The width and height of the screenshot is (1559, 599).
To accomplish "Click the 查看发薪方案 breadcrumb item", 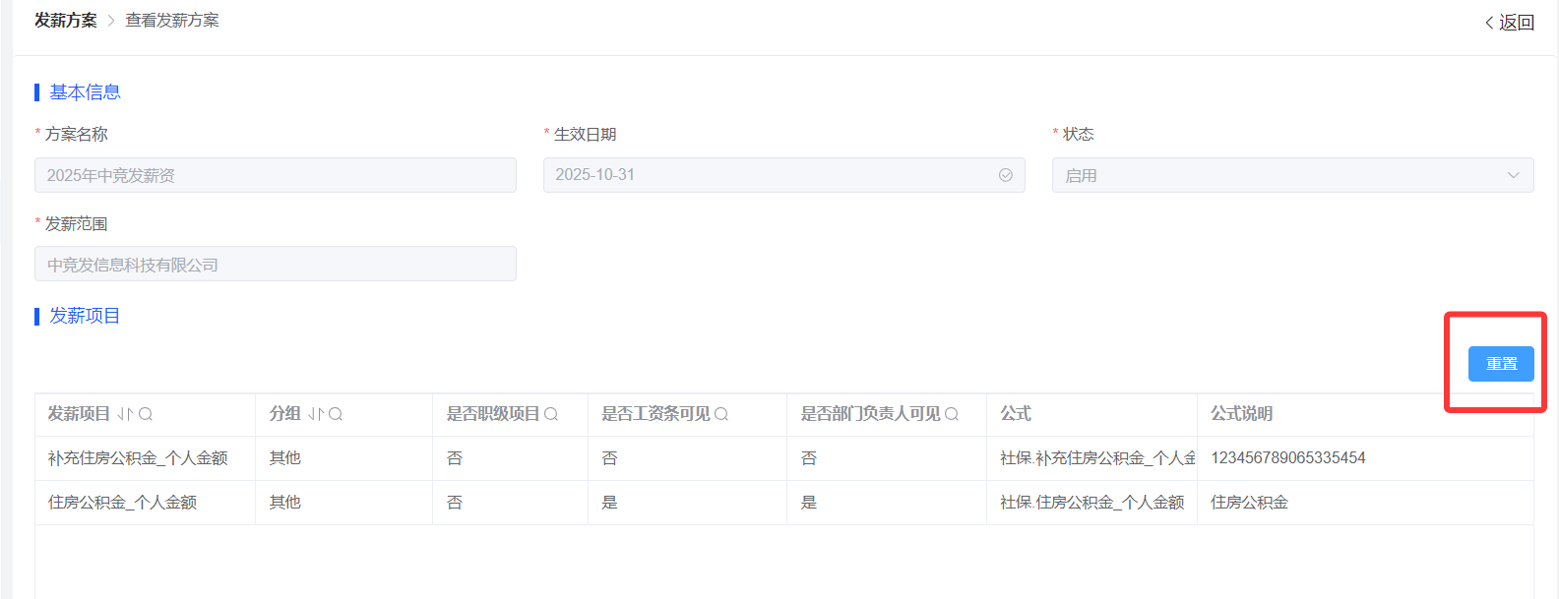I will pos(172,21).
